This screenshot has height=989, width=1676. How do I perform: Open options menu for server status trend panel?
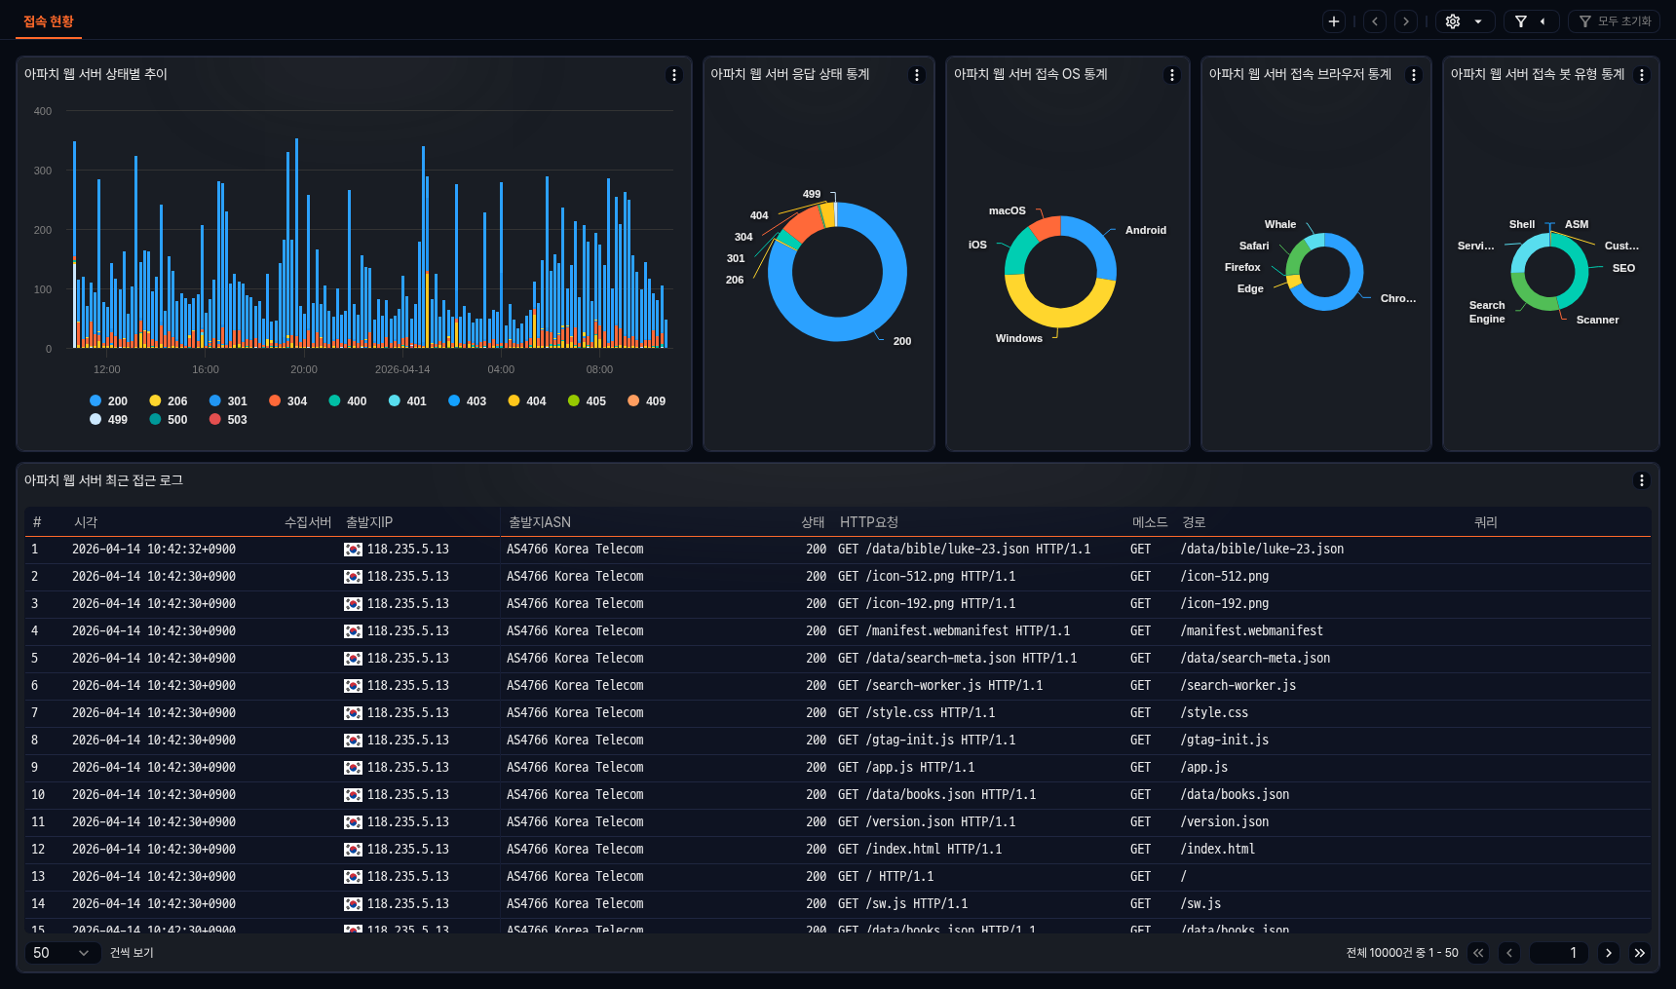coord(673,75)
